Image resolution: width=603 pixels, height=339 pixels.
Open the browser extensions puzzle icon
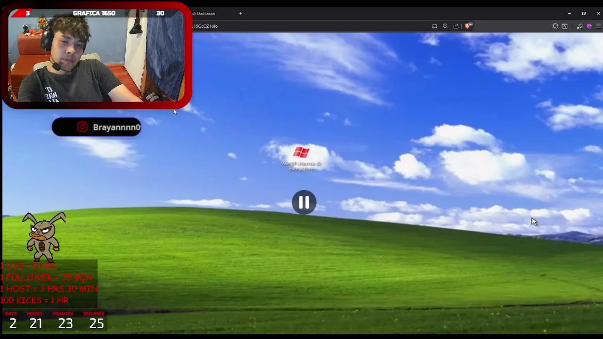[555, 26]
